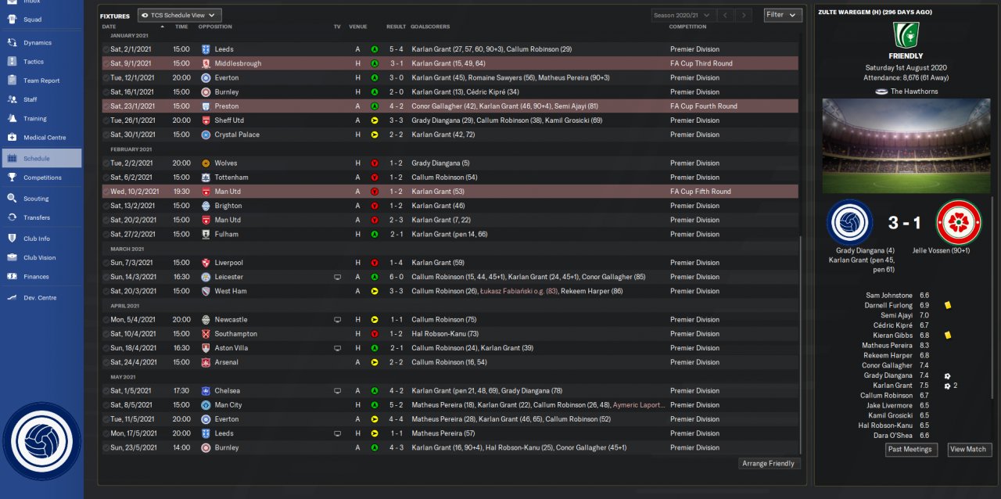The width and height of the screenshot is (1001, 499).
Task: Click the Arrange Friendly button
Action: click(x=769, y=463)
